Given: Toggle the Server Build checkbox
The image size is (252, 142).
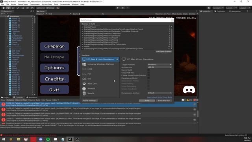Looking at the screenshot, I should click(148, 70).
